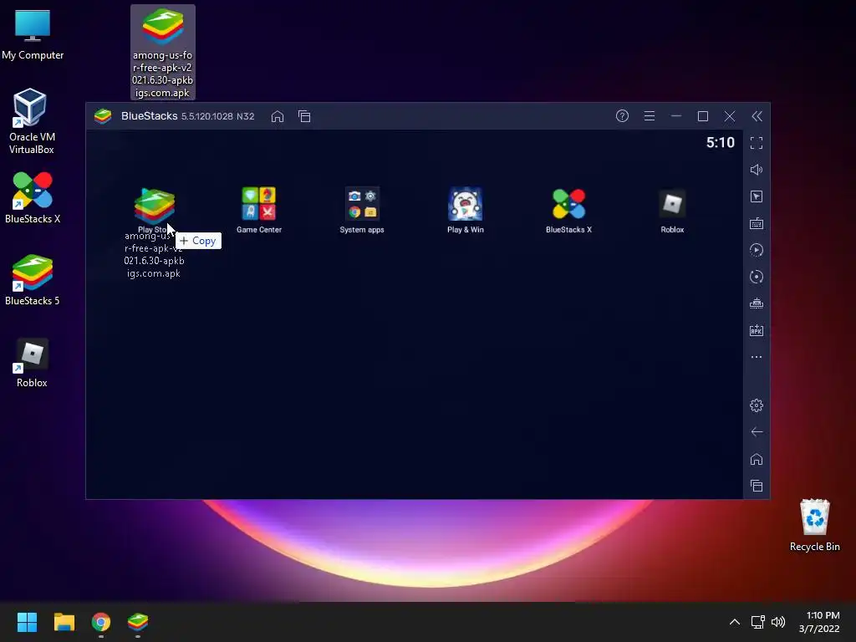This screenshot has width=856, height=642.
Task: Open BlueStacks X app inside emulator
Action: (568, 210)
